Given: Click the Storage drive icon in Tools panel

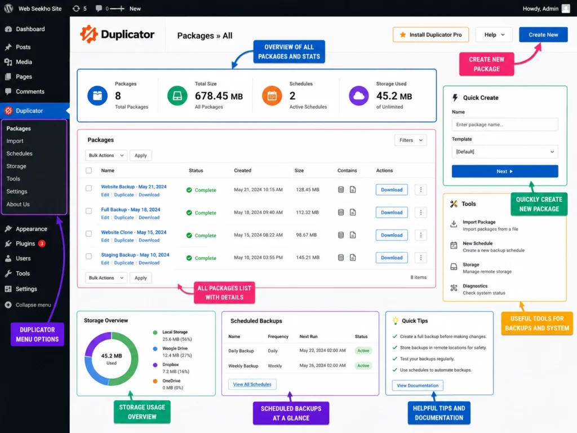Looking at the screenshot, I should (x=454, y=267).
